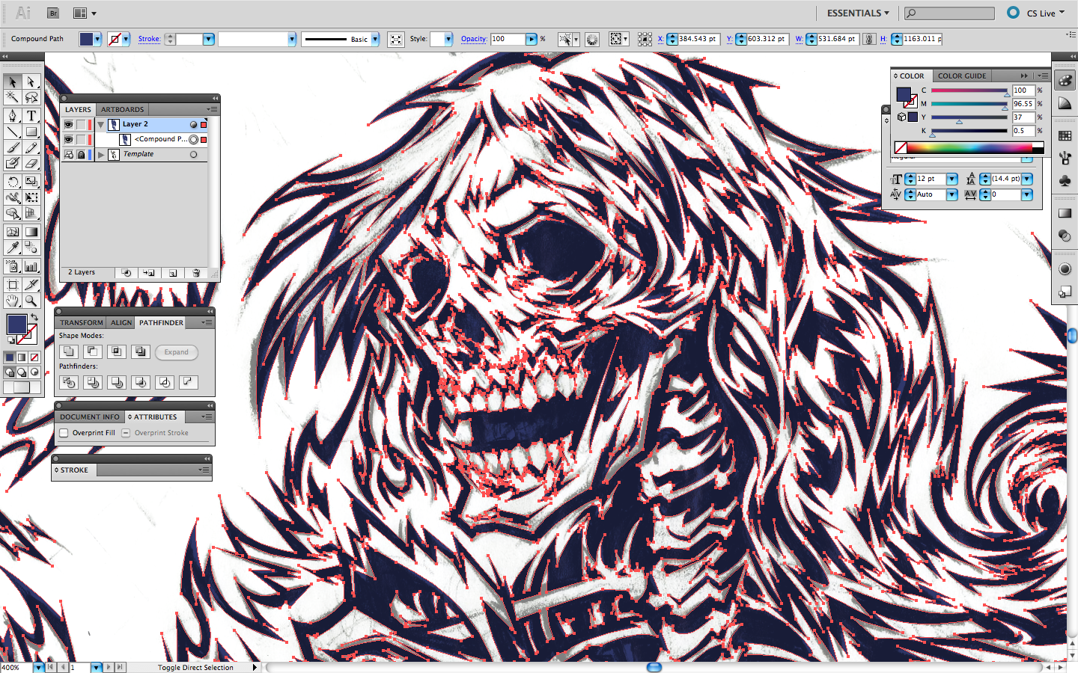Screen dimensions: 1078x673
Task: Pick the Pen tool
Action: pos(13,116)
